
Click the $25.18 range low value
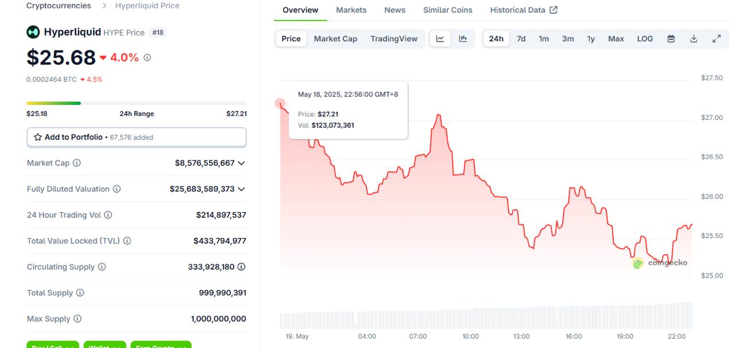[x=37, y=114]
